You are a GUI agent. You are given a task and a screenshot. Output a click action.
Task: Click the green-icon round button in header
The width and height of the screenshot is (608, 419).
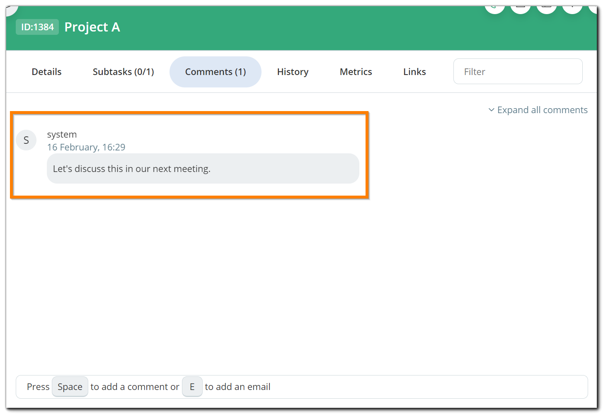click(494, 8)
